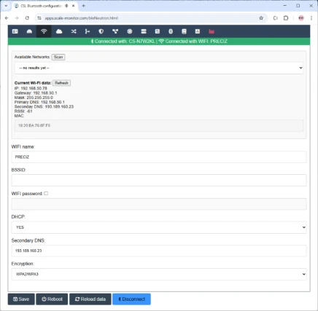Click the WIFI password input field

click(159, 204)
